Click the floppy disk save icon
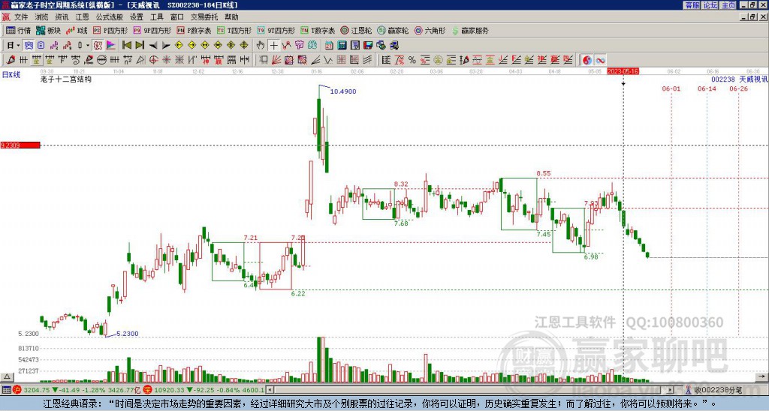This screenshot has width=769, height=411. pos(368,46)
